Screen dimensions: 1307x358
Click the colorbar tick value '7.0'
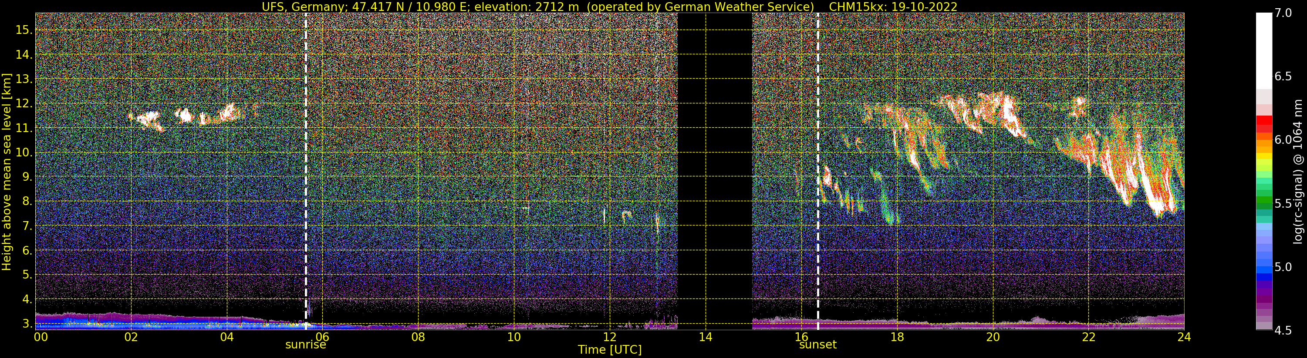click(1283, 13)
